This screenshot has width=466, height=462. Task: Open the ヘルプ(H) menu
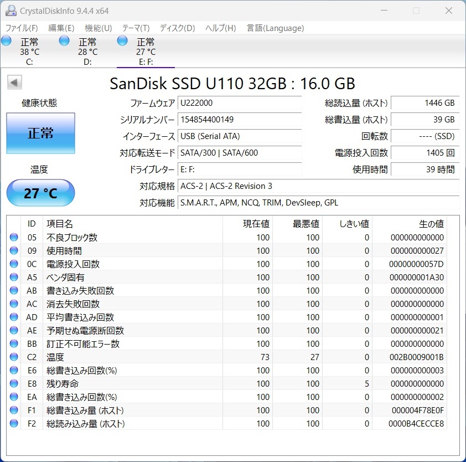pos(221,28)
